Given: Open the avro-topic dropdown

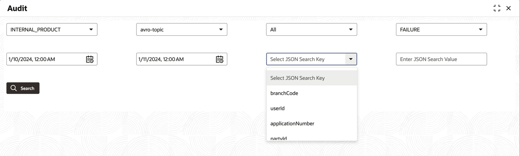Looking at the screenshot, I should coord(182,29).
